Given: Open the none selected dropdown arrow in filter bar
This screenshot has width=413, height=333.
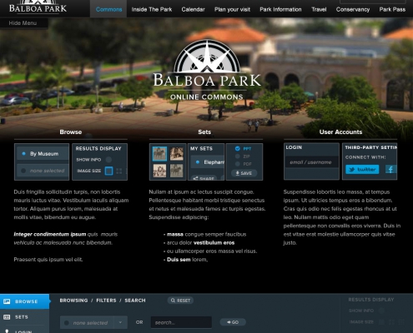Looking at the screenshot, I should pos(120,322).
